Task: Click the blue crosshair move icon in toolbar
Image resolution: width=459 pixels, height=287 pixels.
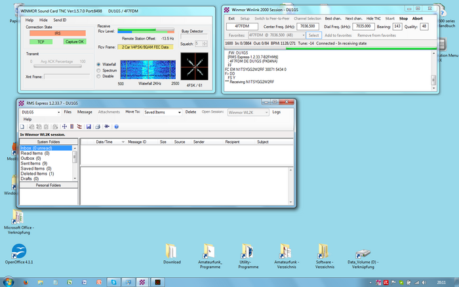Action: pyautogui.click(x=64, y=126)
